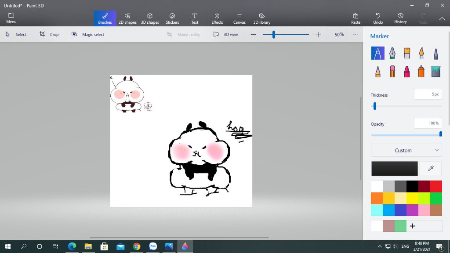This screenshot has width=450, height=253.
Task: Open the 3D shapes tab
Action: [x=150, y=18]
